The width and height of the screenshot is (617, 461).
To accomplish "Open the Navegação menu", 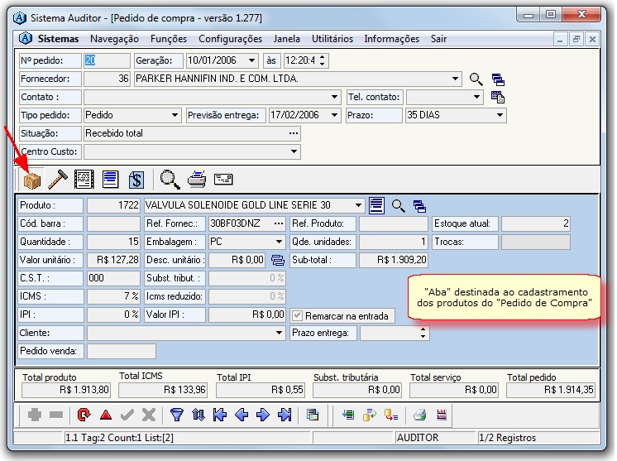I will [114, 39].
